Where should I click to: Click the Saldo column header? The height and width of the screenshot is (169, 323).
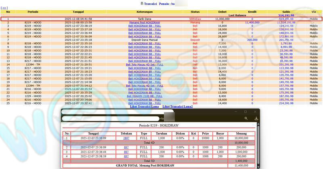285,12
